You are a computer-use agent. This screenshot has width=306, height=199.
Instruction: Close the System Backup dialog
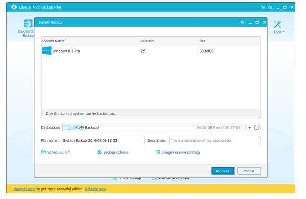(x=265, y=22)
